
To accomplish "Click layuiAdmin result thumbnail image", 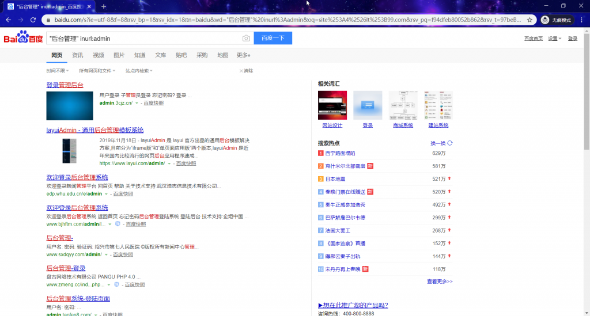I will pos(70,151).
